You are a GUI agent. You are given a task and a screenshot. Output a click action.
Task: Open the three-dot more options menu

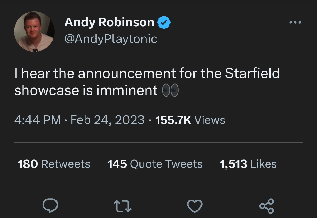(295, 23)
